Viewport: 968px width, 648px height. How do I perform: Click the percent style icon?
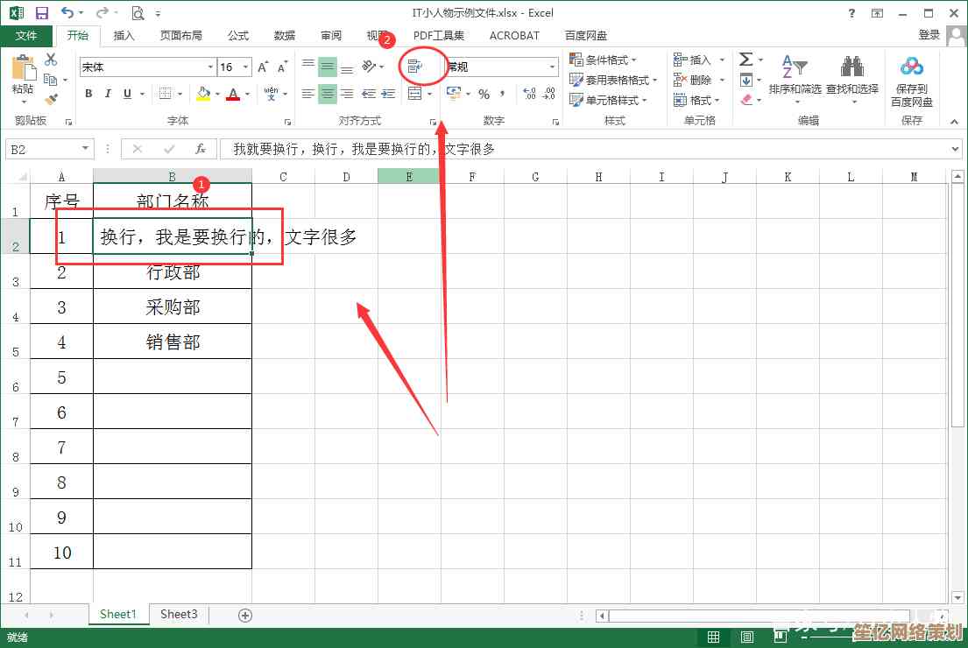484,94
